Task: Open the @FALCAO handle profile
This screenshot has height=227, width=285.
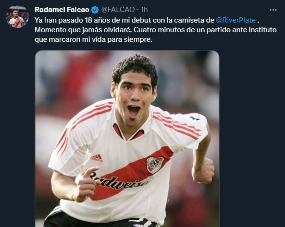Action: click(x=118, y=10)
